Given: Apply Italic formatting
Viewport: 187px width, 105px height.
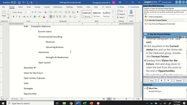Looking at the screenshot, I should [16, 17].
